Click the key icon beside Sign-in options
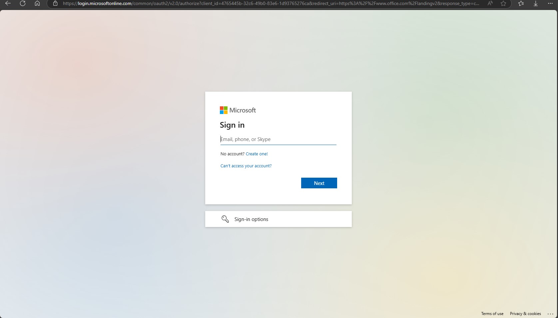Viewport: 558px width, 318px height. [225, 219]
